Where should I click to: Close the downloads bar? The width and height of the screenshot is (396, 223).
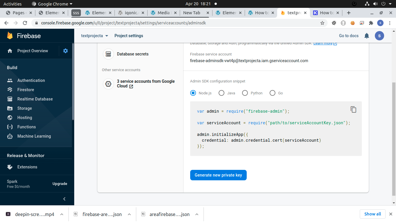click(391, 214)
